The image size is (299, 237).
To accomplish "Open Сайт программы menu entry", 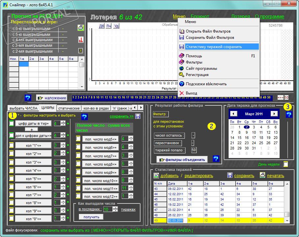I will point(219,68).
